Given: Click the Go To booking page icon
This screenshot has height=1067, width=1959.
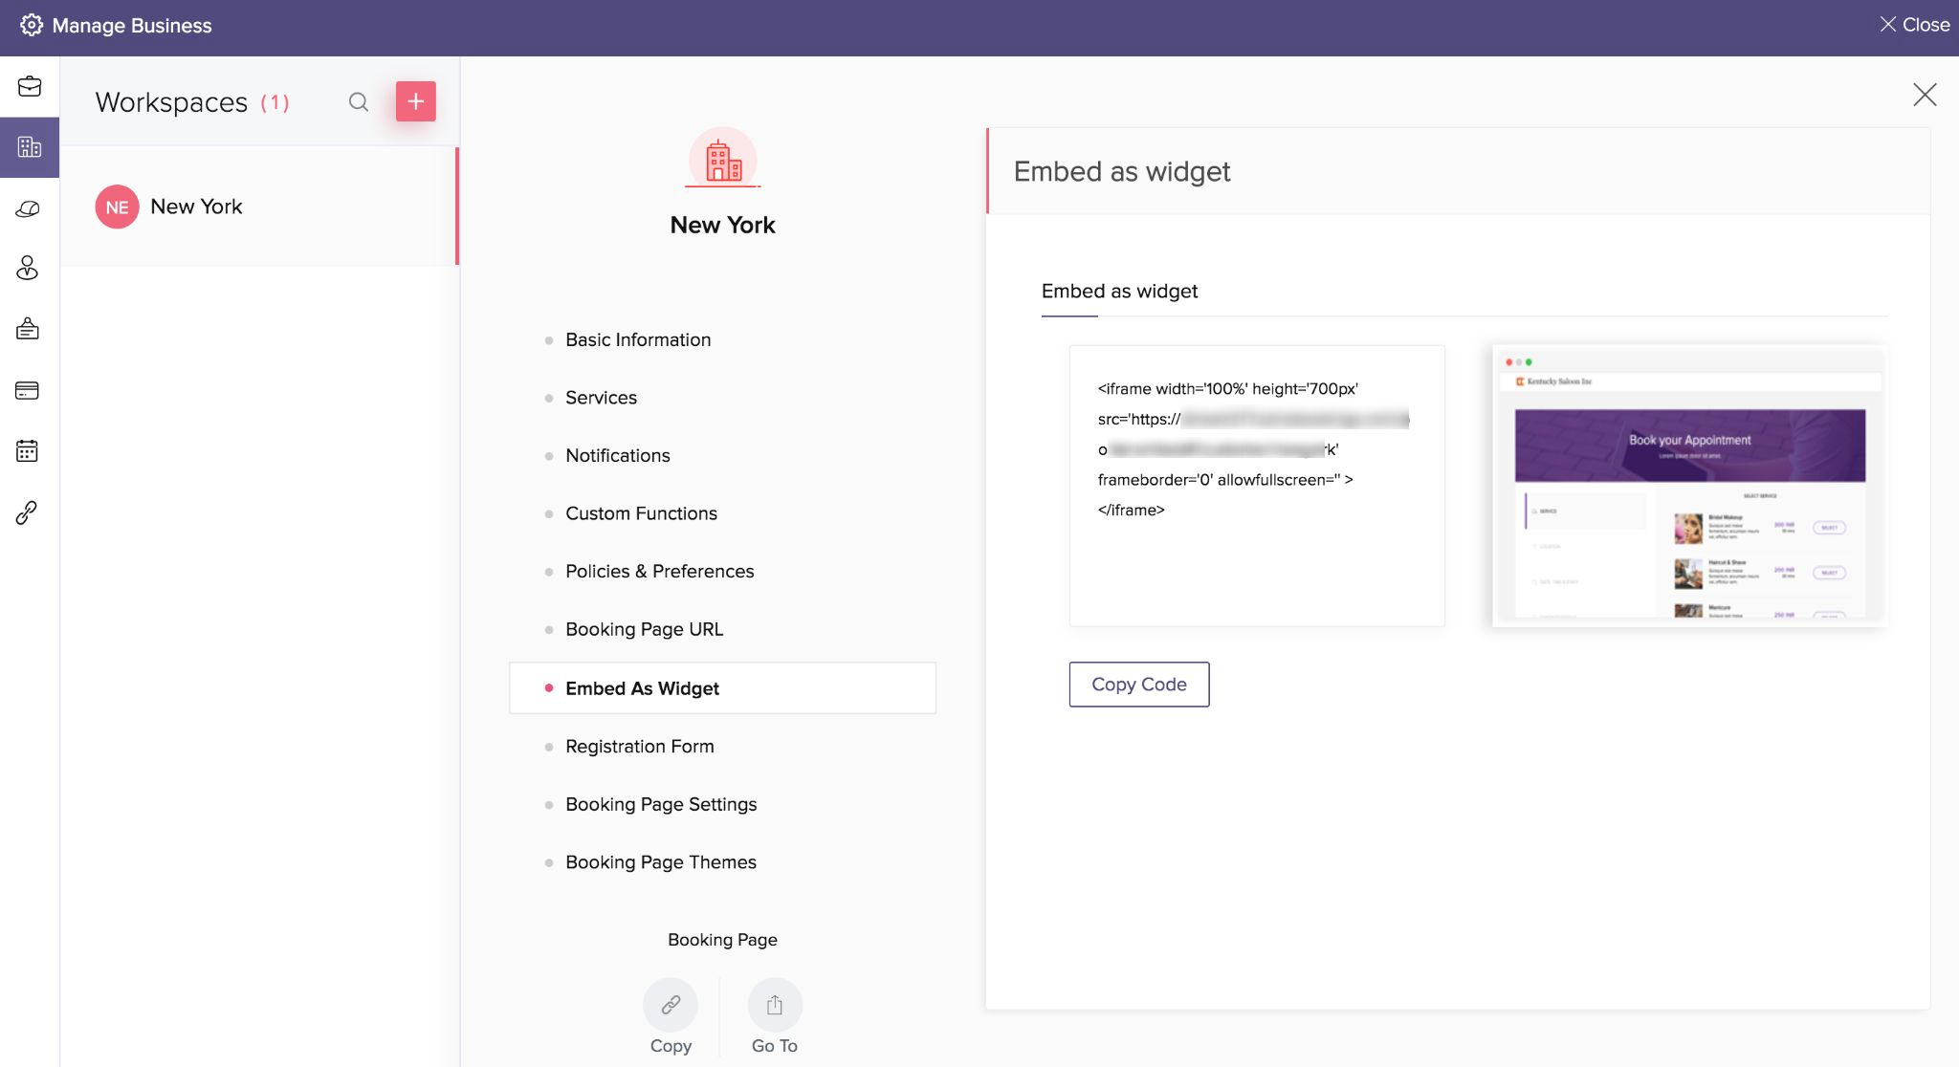Looking at the screenshot, I should (775, 1005).
